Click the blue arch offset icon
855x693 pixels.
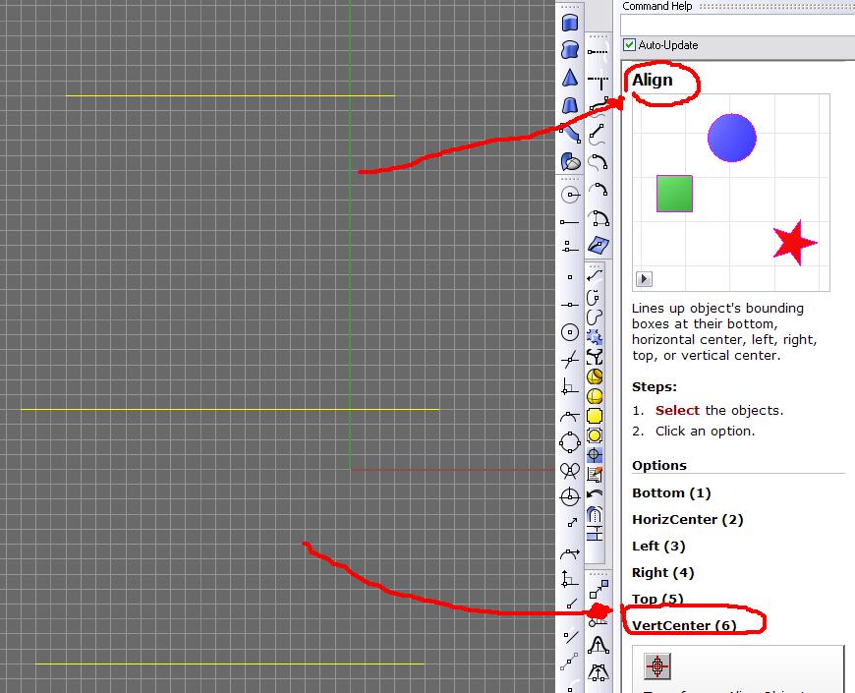click(595, 514)
